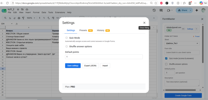Reload the page with the refresh icon
Viewport: 208px width, 100px height.
tap(7, 3)
